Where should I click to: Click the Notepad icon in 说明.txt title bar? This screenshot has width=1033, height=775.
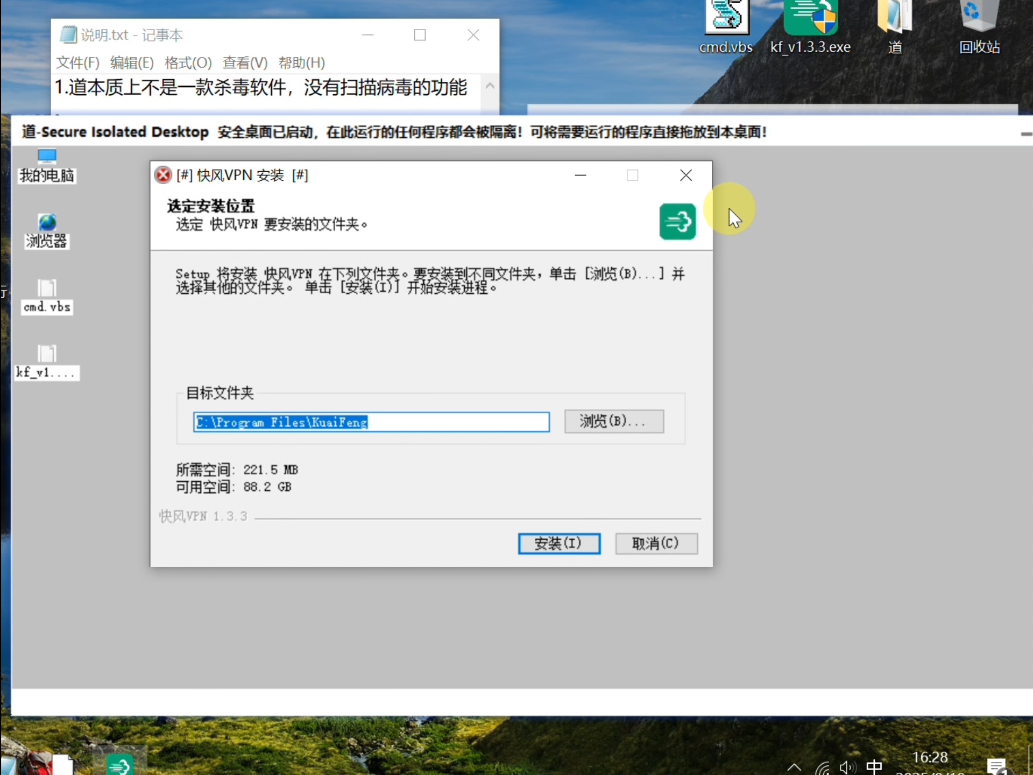click(x=68, y=35)
